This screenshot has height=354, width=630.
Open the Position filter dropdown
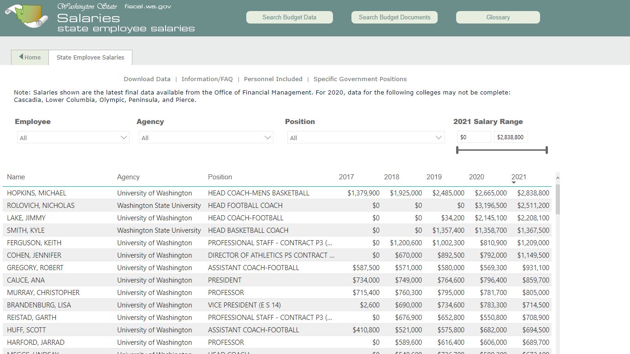point(366,137)
